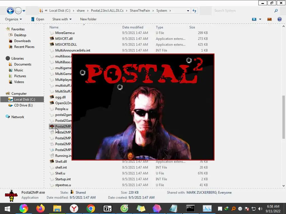Select the Shell.dll file
286x214 pixels.
click(61, 161)
